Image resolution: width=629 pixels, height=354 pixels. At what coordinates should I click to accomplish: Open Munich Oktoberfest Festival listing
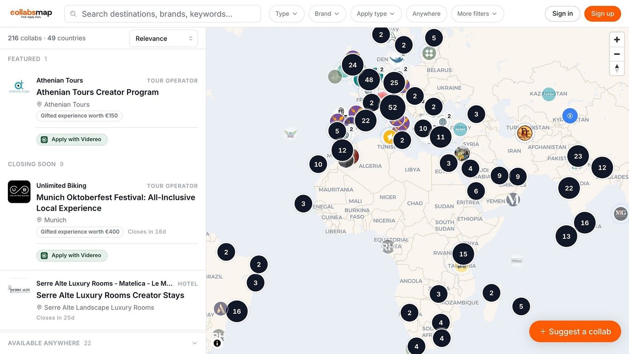point(116,203)
